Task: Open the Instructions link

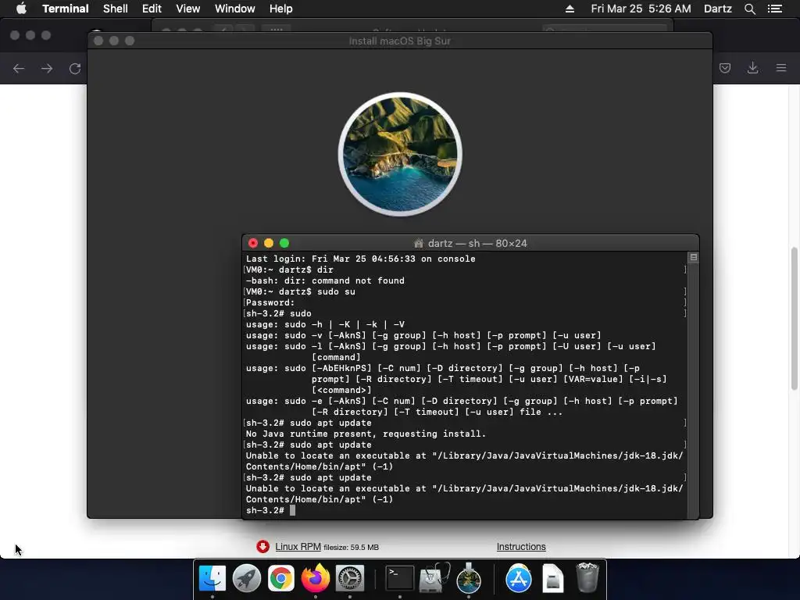Action: click(521, 546)
